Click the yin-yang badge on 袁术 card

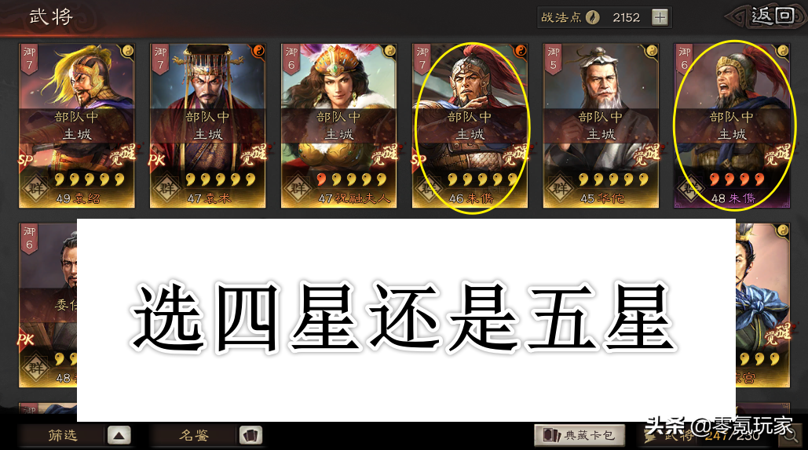pos(258,50)
